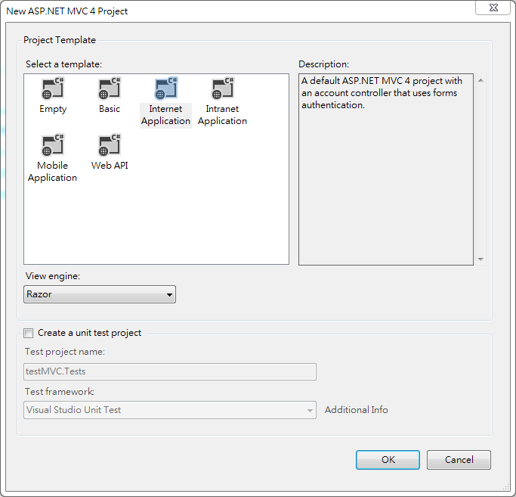The image size is (516, 497).
Task: Select the Internet Application template icon
Action: tap(166, 88)
